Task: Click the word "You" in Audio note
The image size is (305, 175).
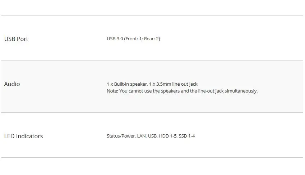Action: [123, 91]
